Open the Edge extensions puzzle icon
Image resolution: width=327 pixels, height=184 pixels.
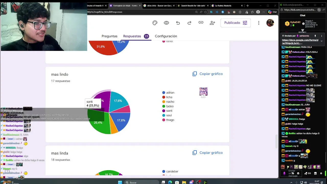[240, 12]
